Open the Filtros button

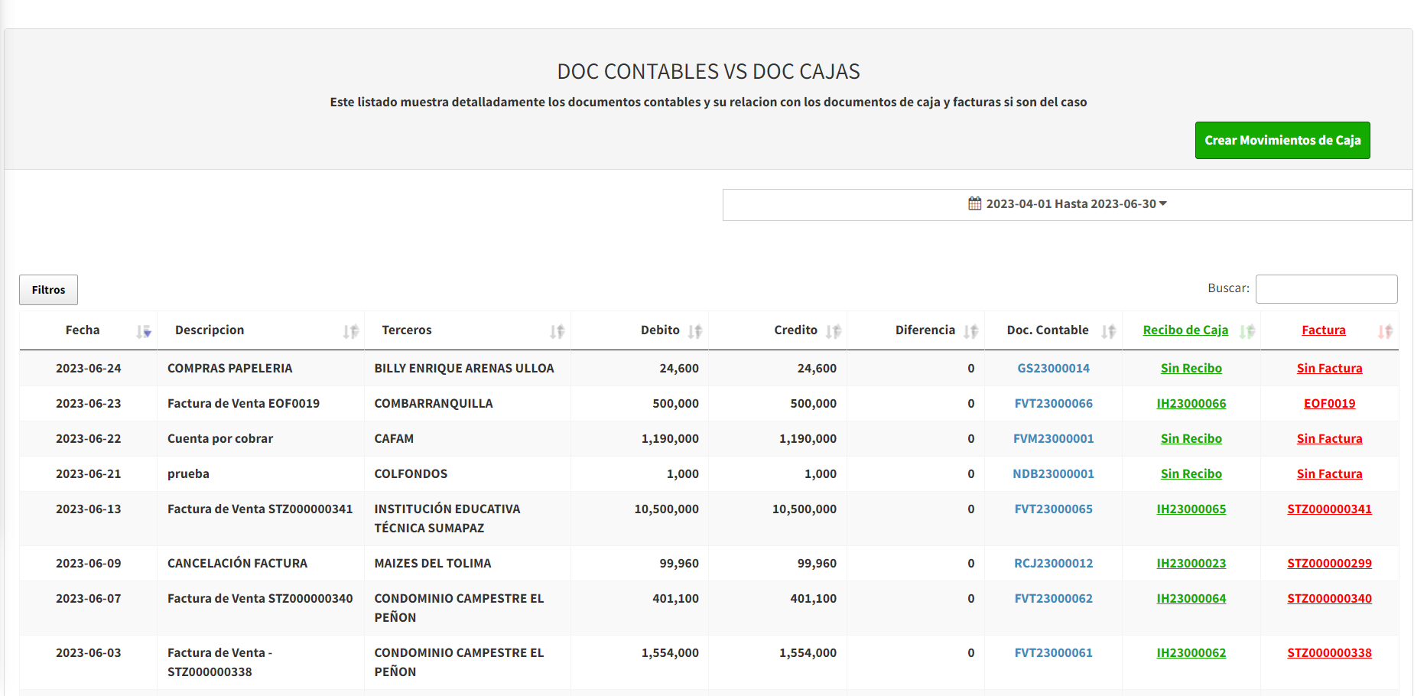click(x=48, y=290)
